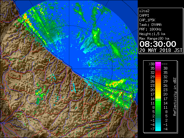The height and width of the screenshot is (138, 184).
Task: Click the "-7" legend label
Action: (x=152, y=129)
